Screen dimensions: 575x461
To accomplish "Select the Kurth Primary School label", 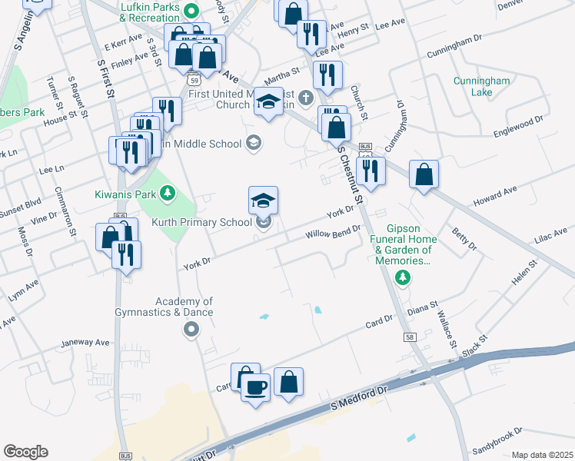I will coord(201,222).
